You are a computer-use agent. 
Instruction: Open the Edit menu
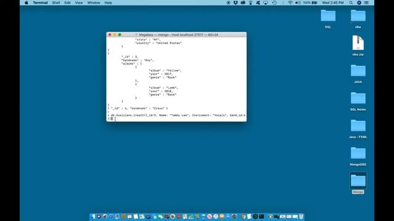[x=67, y=2]
